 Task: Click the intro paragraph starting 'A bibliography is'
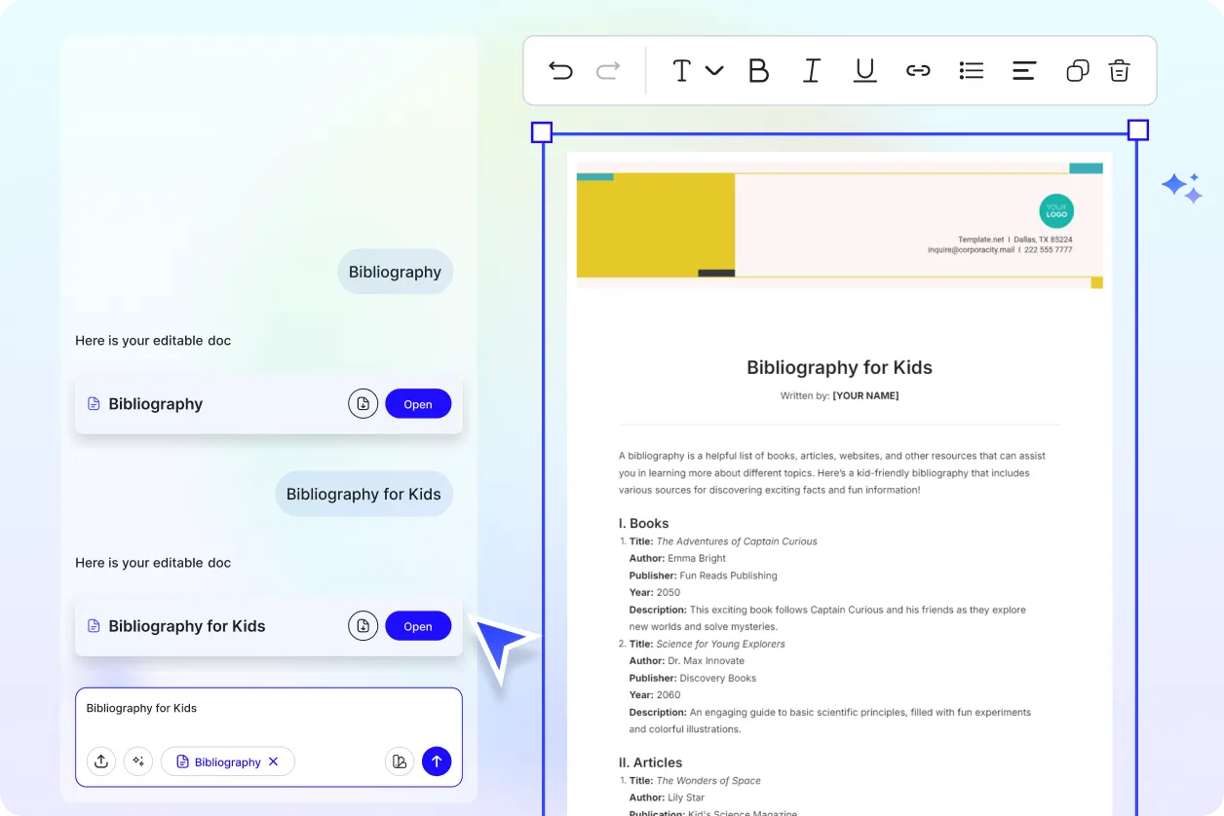click(830, 472)
